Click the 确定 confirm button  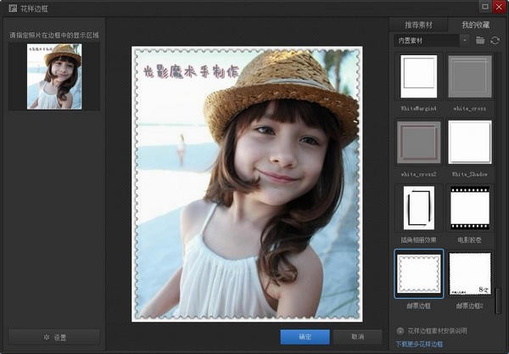tap(305, 336)
